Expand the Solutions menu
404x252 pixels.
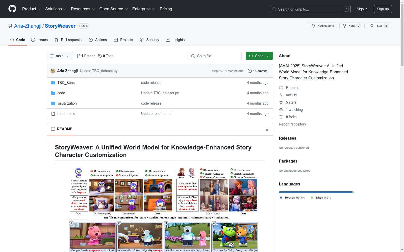point(56,9)
